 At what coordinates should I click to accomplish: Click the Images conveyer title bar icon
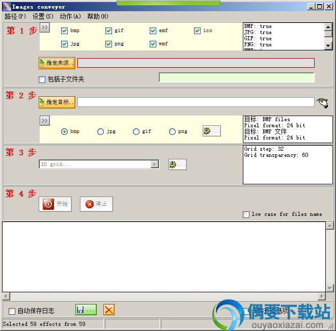pos(7,7)
